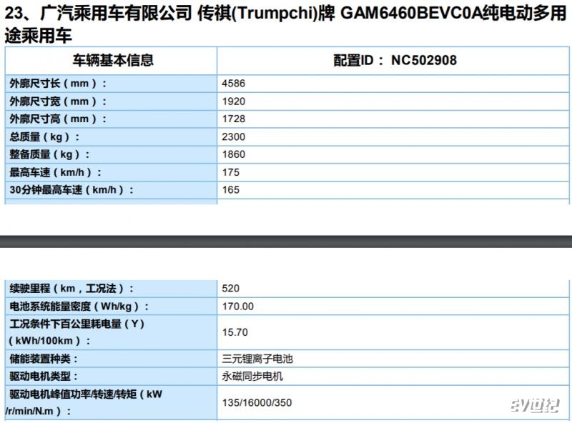Select the label '工况条件下百公里耗电量（Y）'
This screenshot has width=572, height=423.
[77, 324]
